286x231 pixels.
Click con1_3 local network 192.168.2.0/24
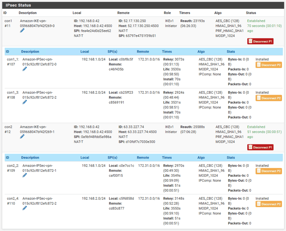coord(94,92)
